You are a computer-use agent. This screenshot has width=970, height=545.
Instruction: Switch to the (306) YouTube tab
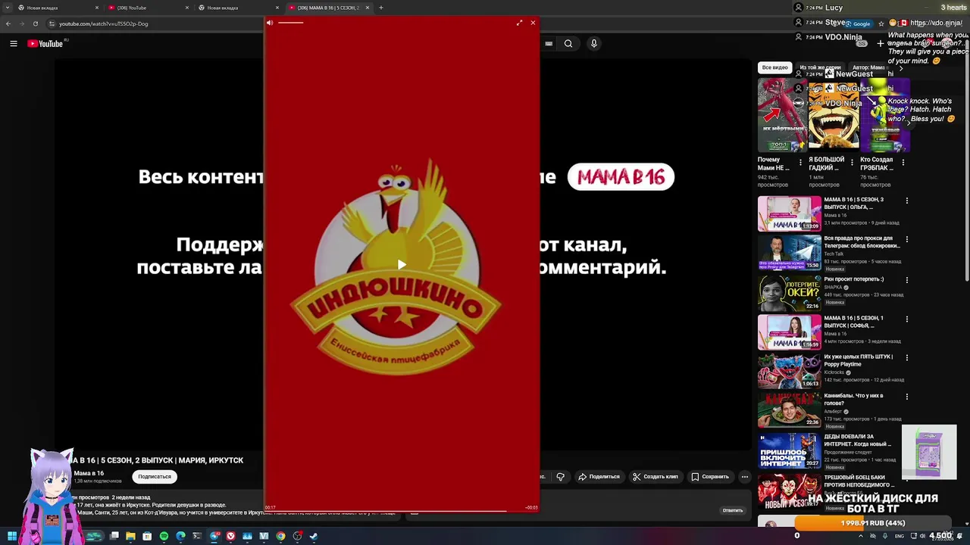pyautogui.click(x=149, y=8)
